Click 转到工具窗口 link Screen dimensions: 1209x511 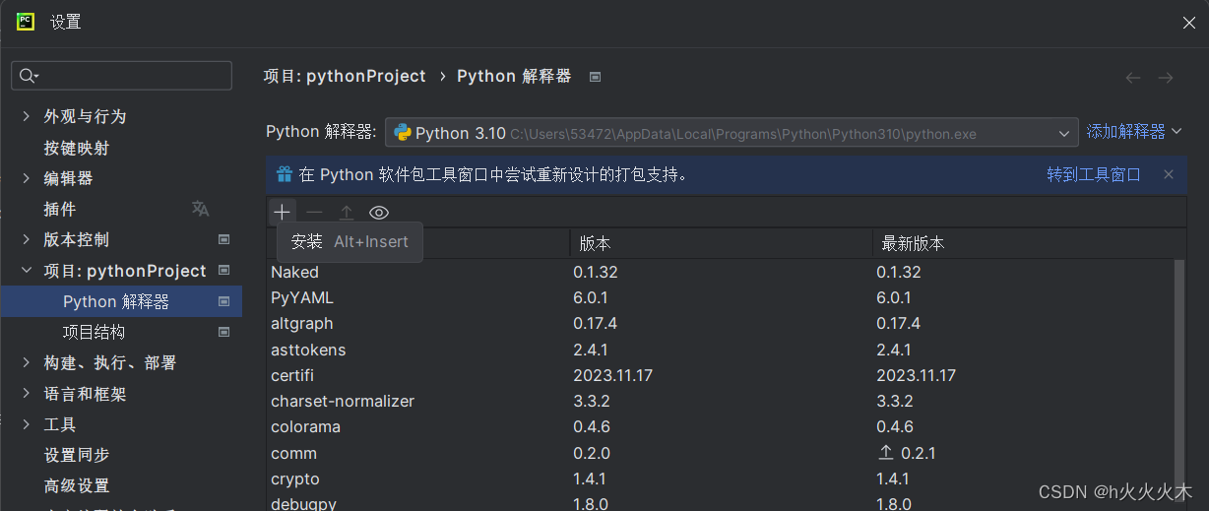[1094, 174]
